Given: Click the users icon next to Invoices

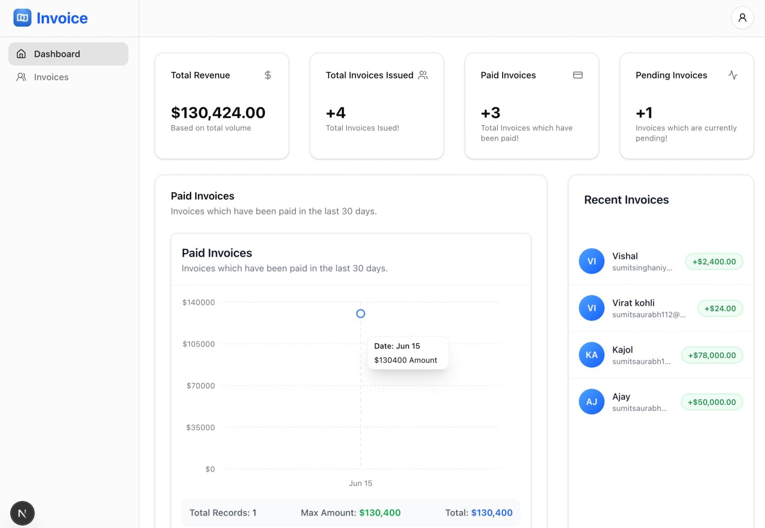Looking at the screenshot, I should (x=21, y=77).
